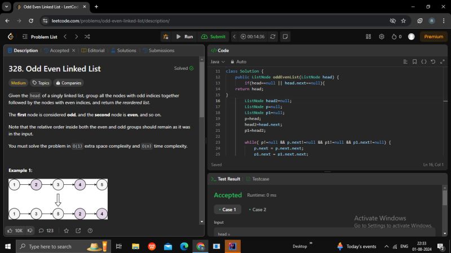Switch to the Editorial tab
451x253 pixels.
93,50
